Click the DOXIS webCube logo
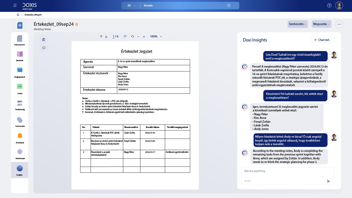This screenshot has height=198, width=352. pos(29,6)
